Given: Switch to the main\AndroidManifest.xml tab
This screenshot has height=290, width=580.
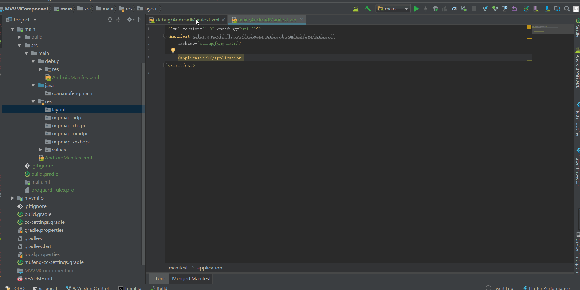Looking at the screenshot, I should tap(267, 20).
